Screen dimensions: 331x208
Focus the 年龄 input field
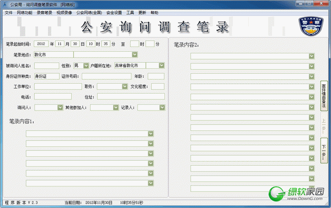tap(156, 76)
